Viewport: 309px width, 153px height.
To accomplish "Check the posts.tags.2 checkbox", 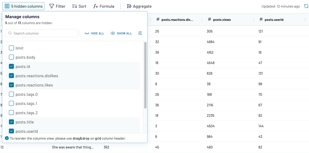I will click(x=11, y=113).
